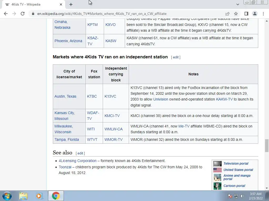Click the Cartoon portal image
Image resolution: width=269 pixels, height=201 pixels.
coord(217,186)
